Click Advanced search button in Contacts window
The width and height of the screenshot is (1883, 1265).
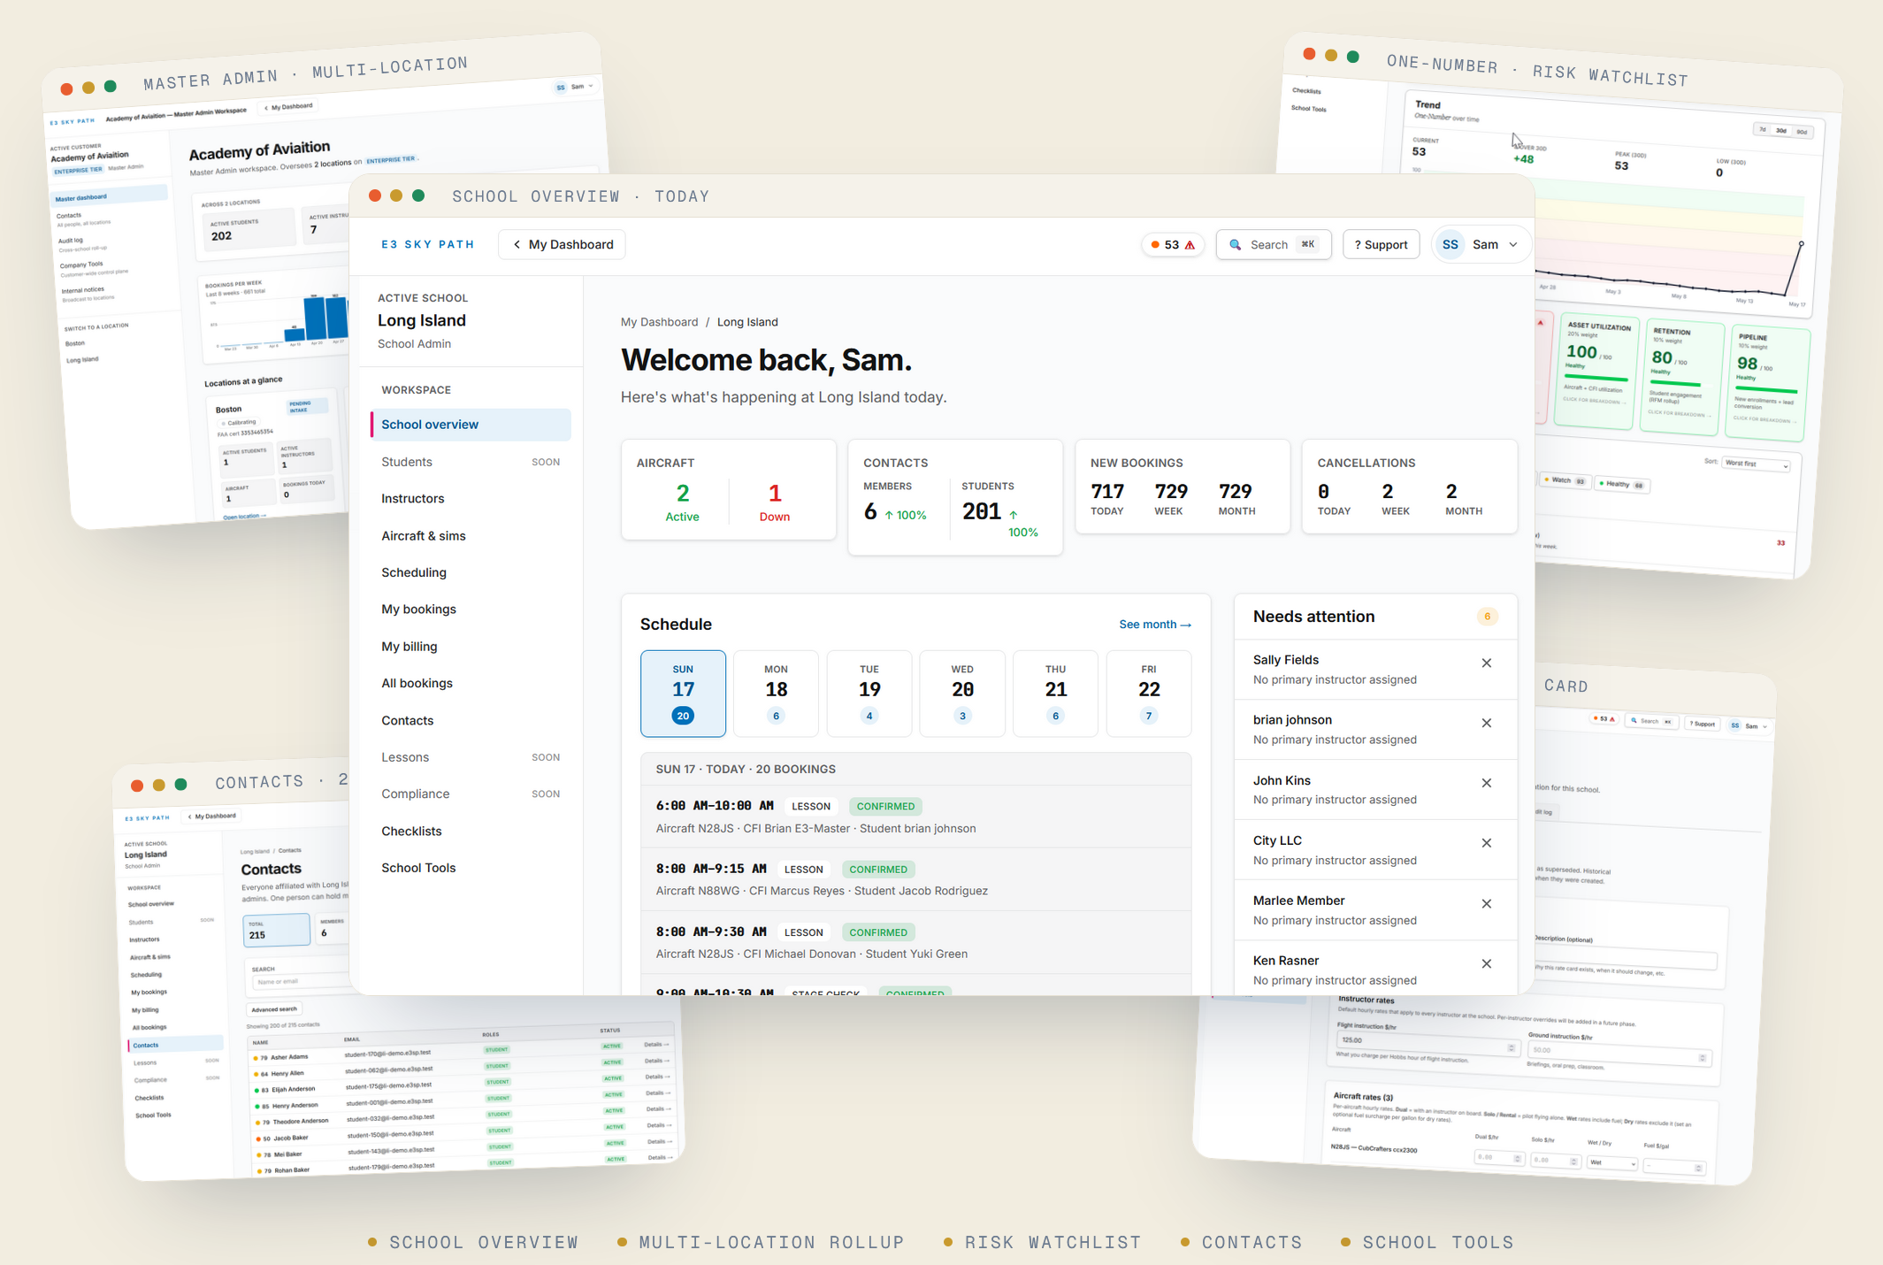273,1008
